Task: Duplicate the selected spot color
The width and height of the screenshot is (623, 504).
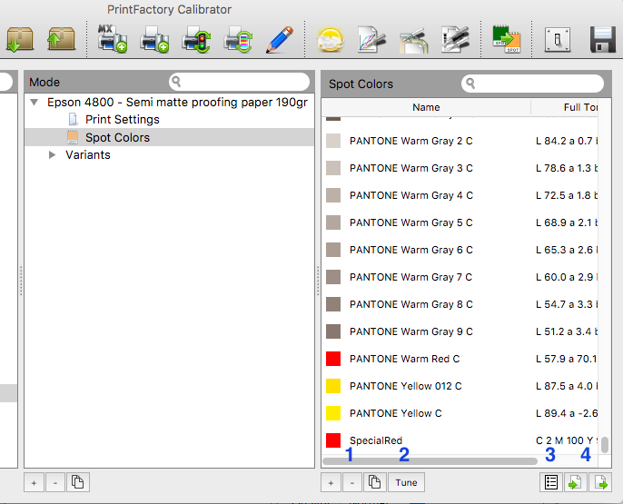Action: 374,482
